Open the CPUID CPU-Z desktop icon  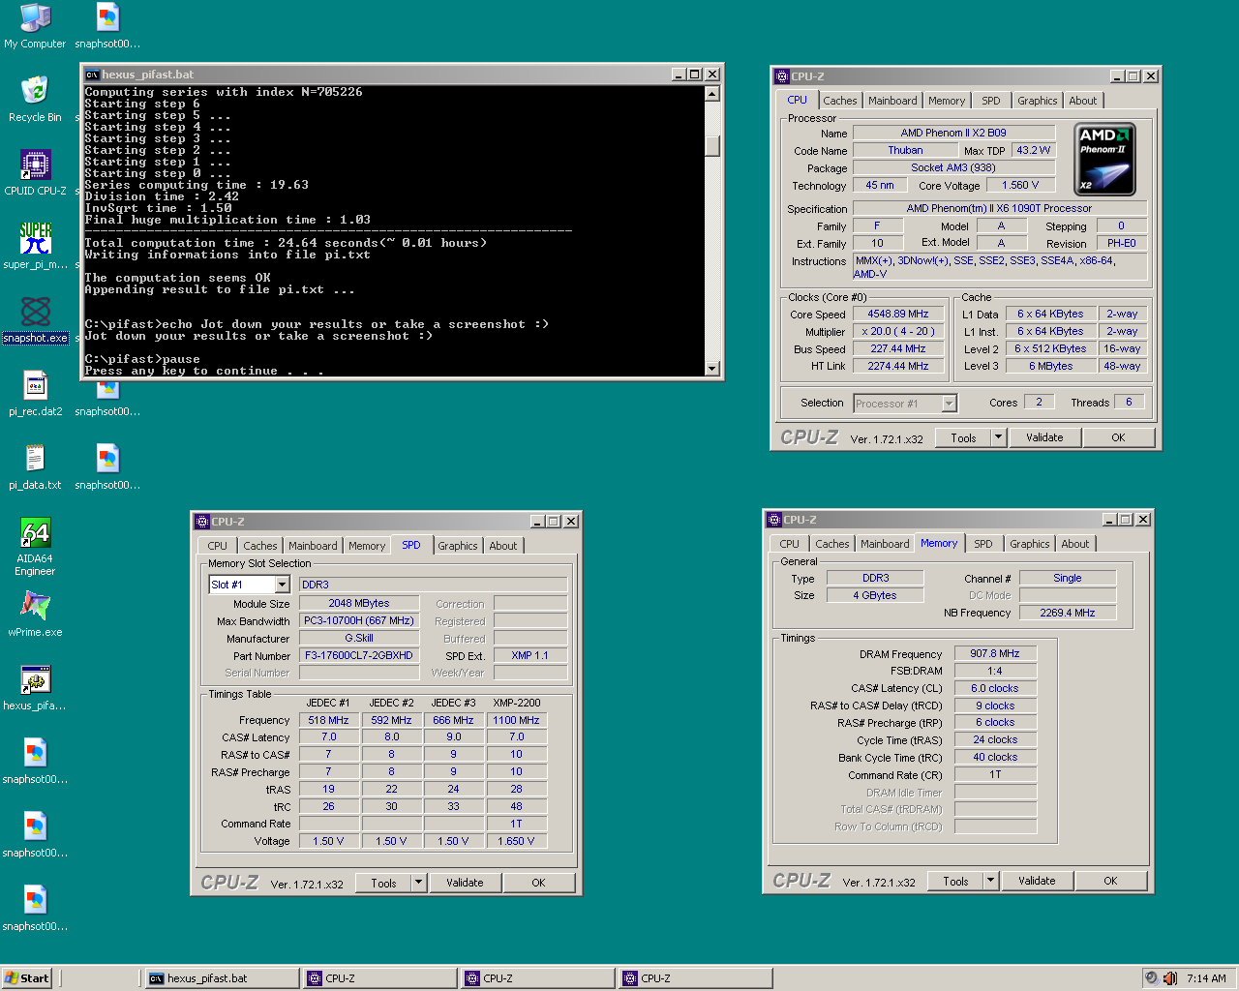click(x=35, y=165)
